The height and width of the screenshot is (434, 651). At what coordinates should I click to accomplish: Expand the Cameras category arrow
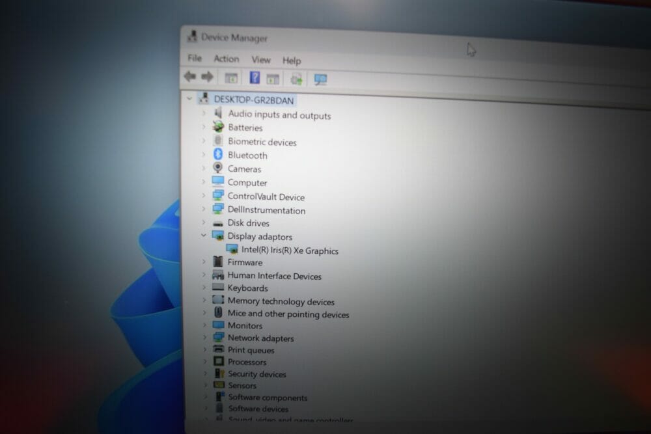[203, 168]
